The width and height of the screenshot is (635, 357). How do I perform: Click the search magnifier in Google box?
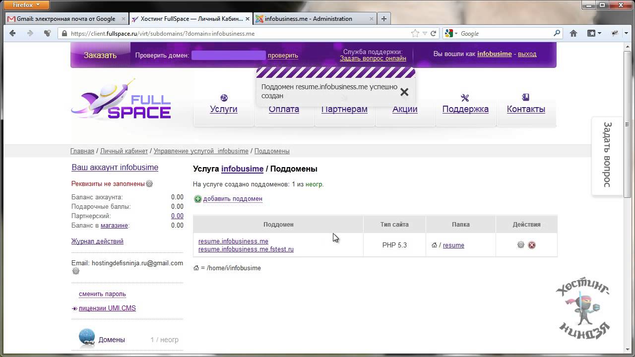coord(557,33)
